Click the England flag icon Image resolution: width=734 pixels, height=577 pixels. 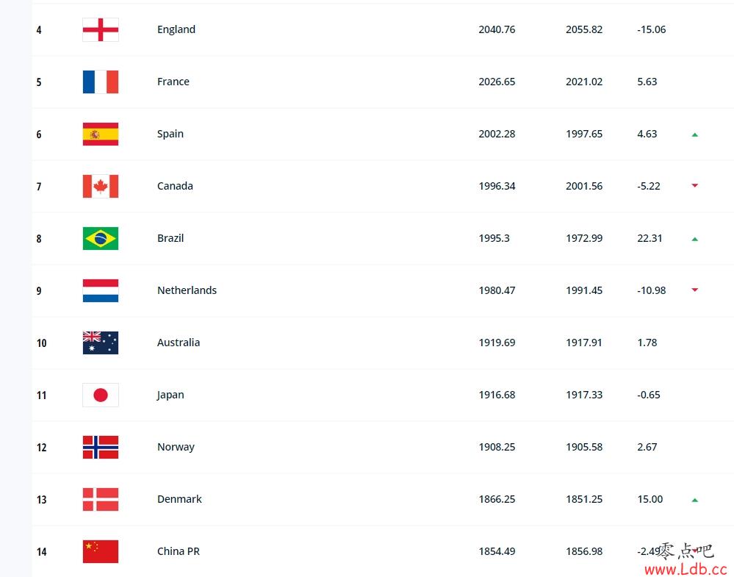101,29
